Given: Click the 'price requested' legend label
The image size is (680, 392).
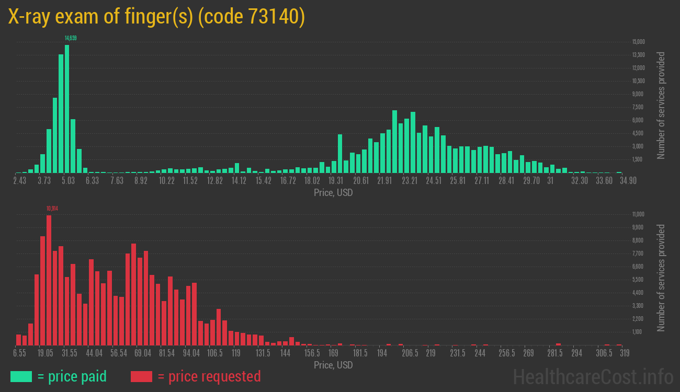Looking at the screenshot, I should (x=209, y=376).
